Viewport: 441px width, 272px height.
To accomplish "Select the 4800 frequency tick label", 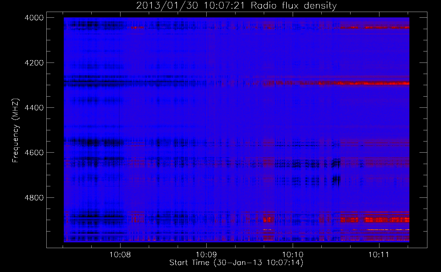I will (x=34, y=197).
